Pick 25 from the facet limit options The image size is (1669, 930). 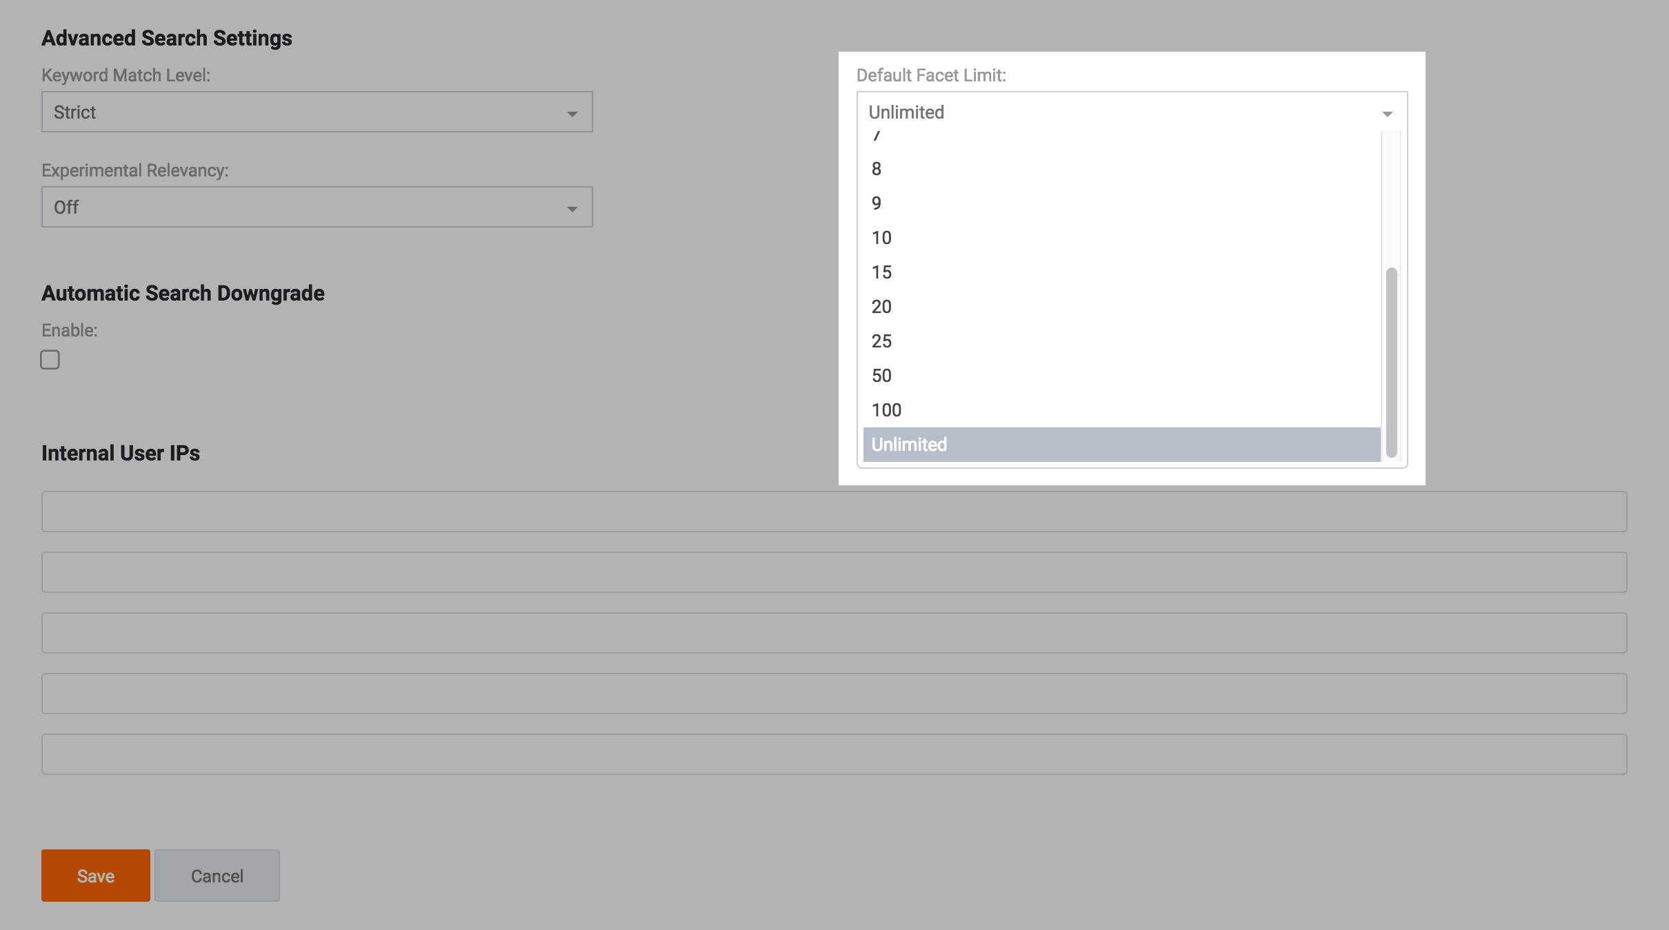pos(1121,341)
